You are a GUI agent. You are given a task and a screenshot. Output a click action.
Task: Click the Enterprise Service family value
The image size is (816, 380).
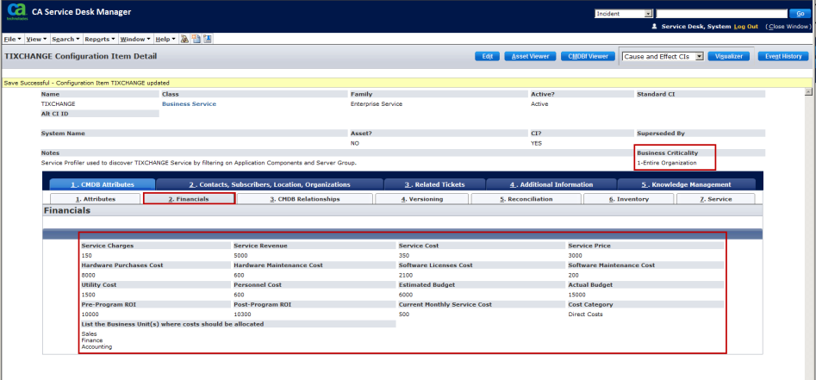(377, 104)
